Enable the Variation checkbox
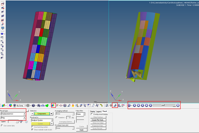Screen dimensions: 199x133 [x=56, y=118]
